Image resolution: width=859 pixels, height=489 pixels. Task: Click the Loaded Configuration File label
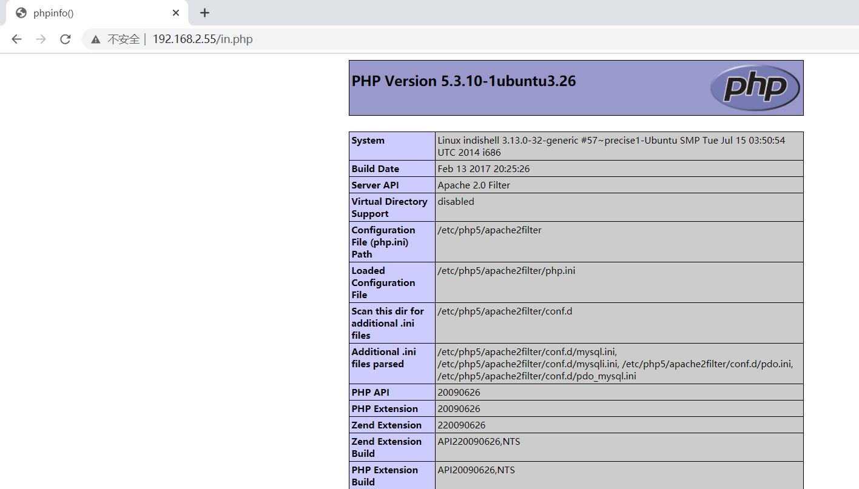pos(383,283)
